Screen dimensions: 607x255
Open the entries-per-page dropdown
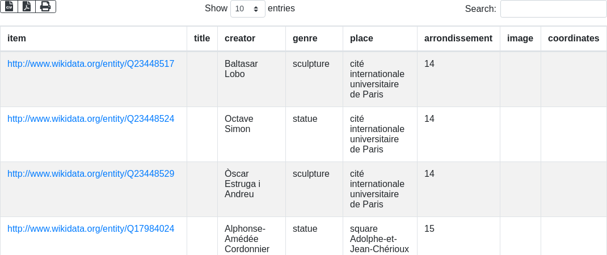(247, 9)
